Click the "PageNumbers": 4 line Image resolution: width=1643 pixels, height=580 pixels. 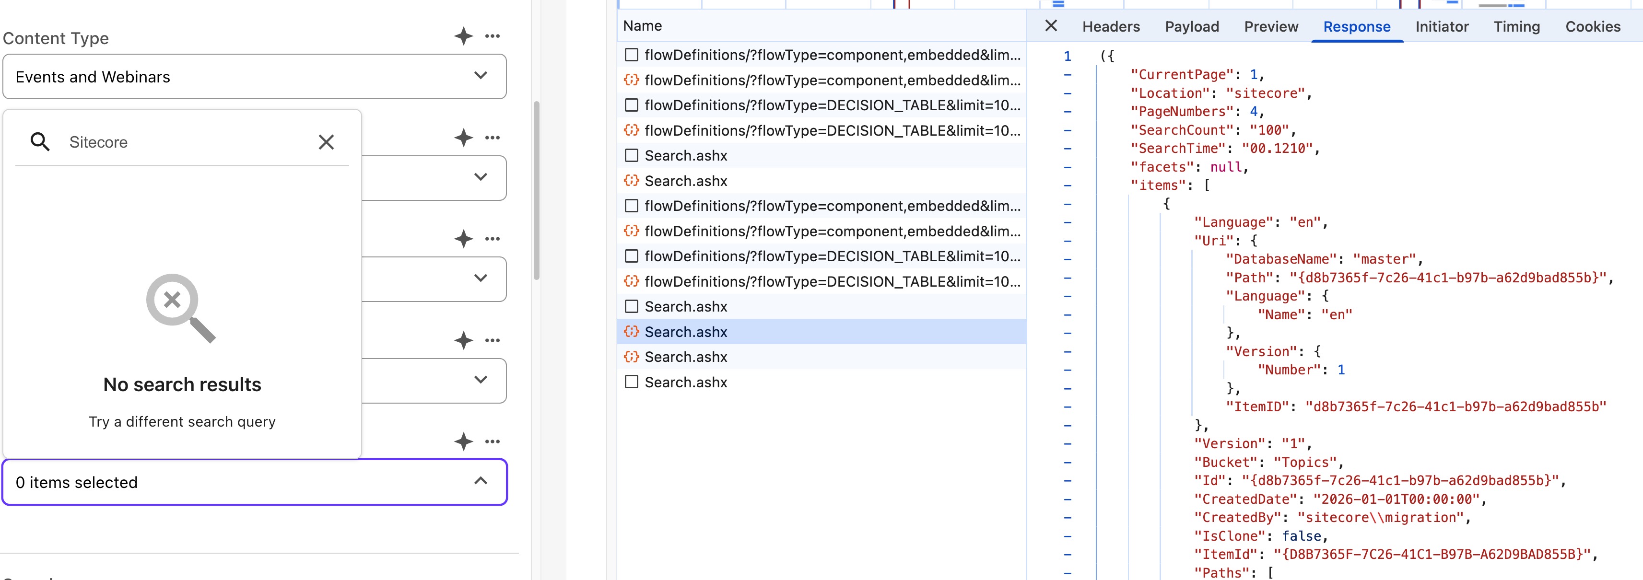click(x=1197, y=112)
